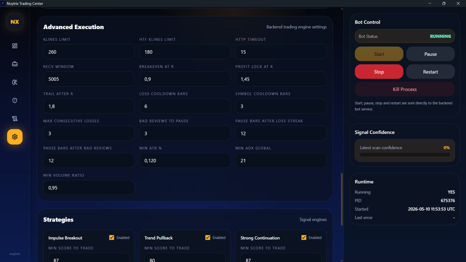Click the Kill Process button
Image resolution: width=466 pixels, height=262 pixels.
point(405,89)
